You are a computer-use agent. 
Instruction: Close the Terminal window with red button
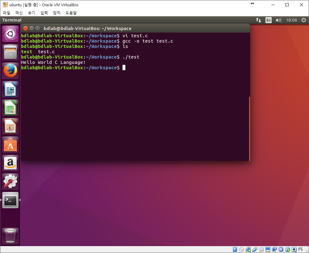pos(25,28)
